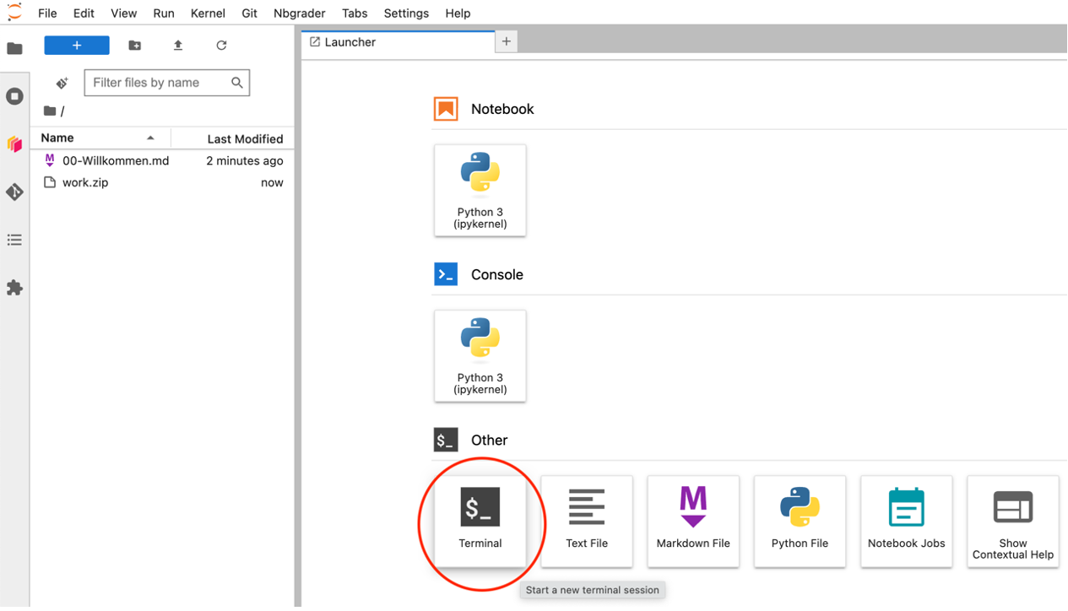Refresh the file browser list
1068x611 pixels.
(221, 46)
